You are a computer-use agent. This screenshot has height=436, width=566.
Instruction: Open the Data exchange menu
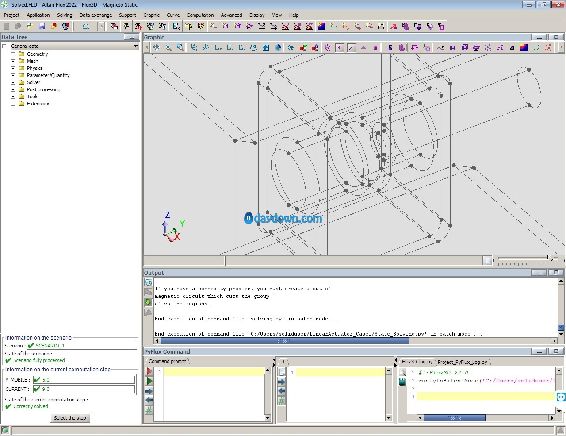tap(96, 15)
